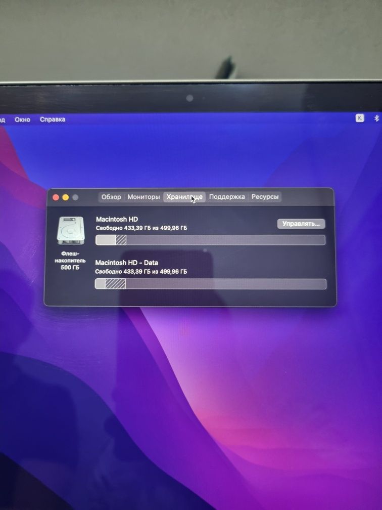Click the Macintosh HD - Data storage bar
This screenshot has height=510, width=382.
(211, 284)
